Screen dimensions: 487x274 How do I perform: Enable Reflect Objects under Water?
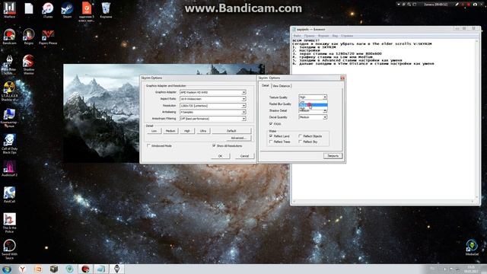pos(301,136)
